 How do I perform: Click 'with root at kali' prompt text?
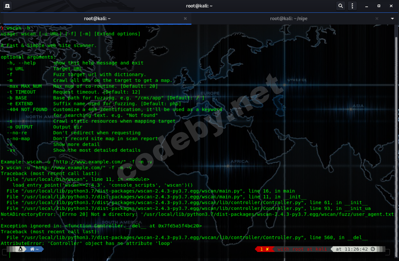pos(302,249)
